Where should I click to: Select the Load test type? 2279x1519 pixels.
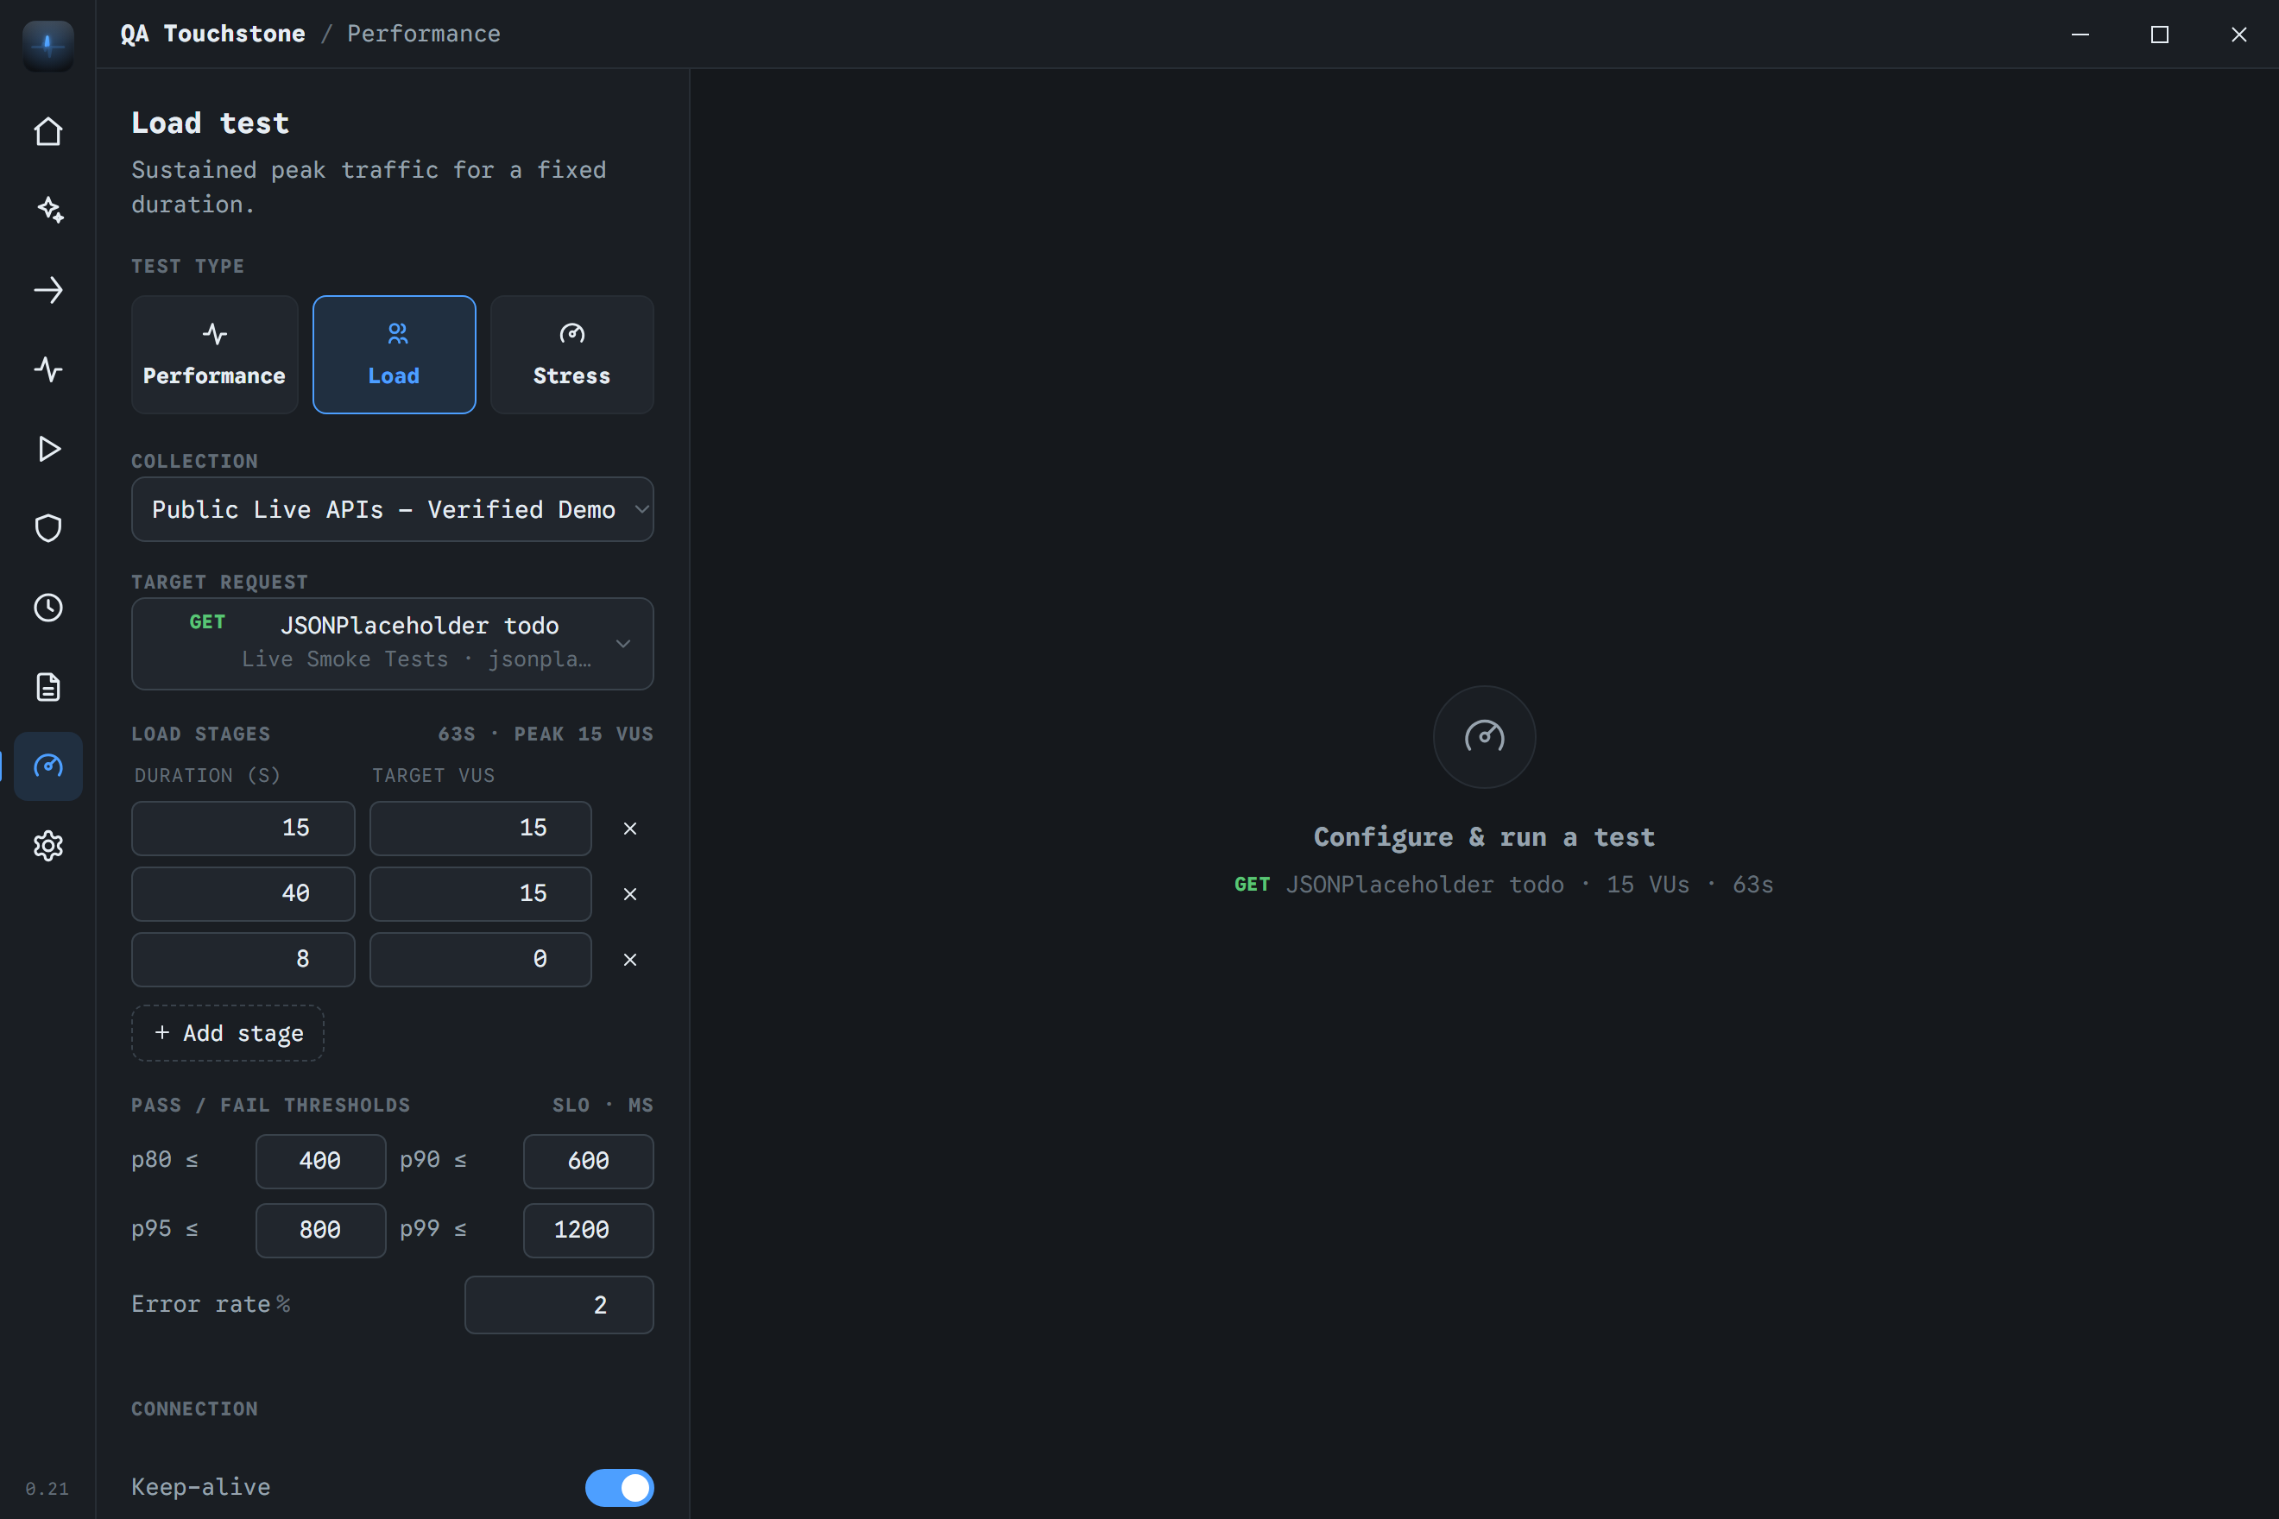tap(394, 355)
